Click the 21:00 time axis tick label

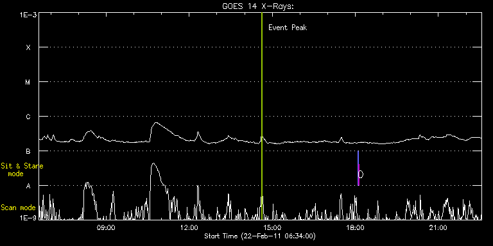coord(439,227)
